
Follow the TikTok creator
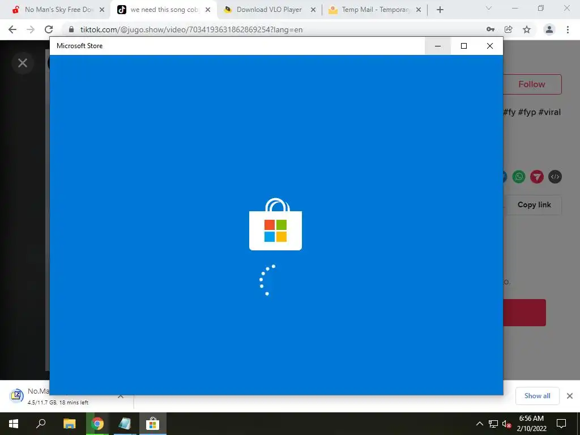pyautogui.click(x=532, y=84)
